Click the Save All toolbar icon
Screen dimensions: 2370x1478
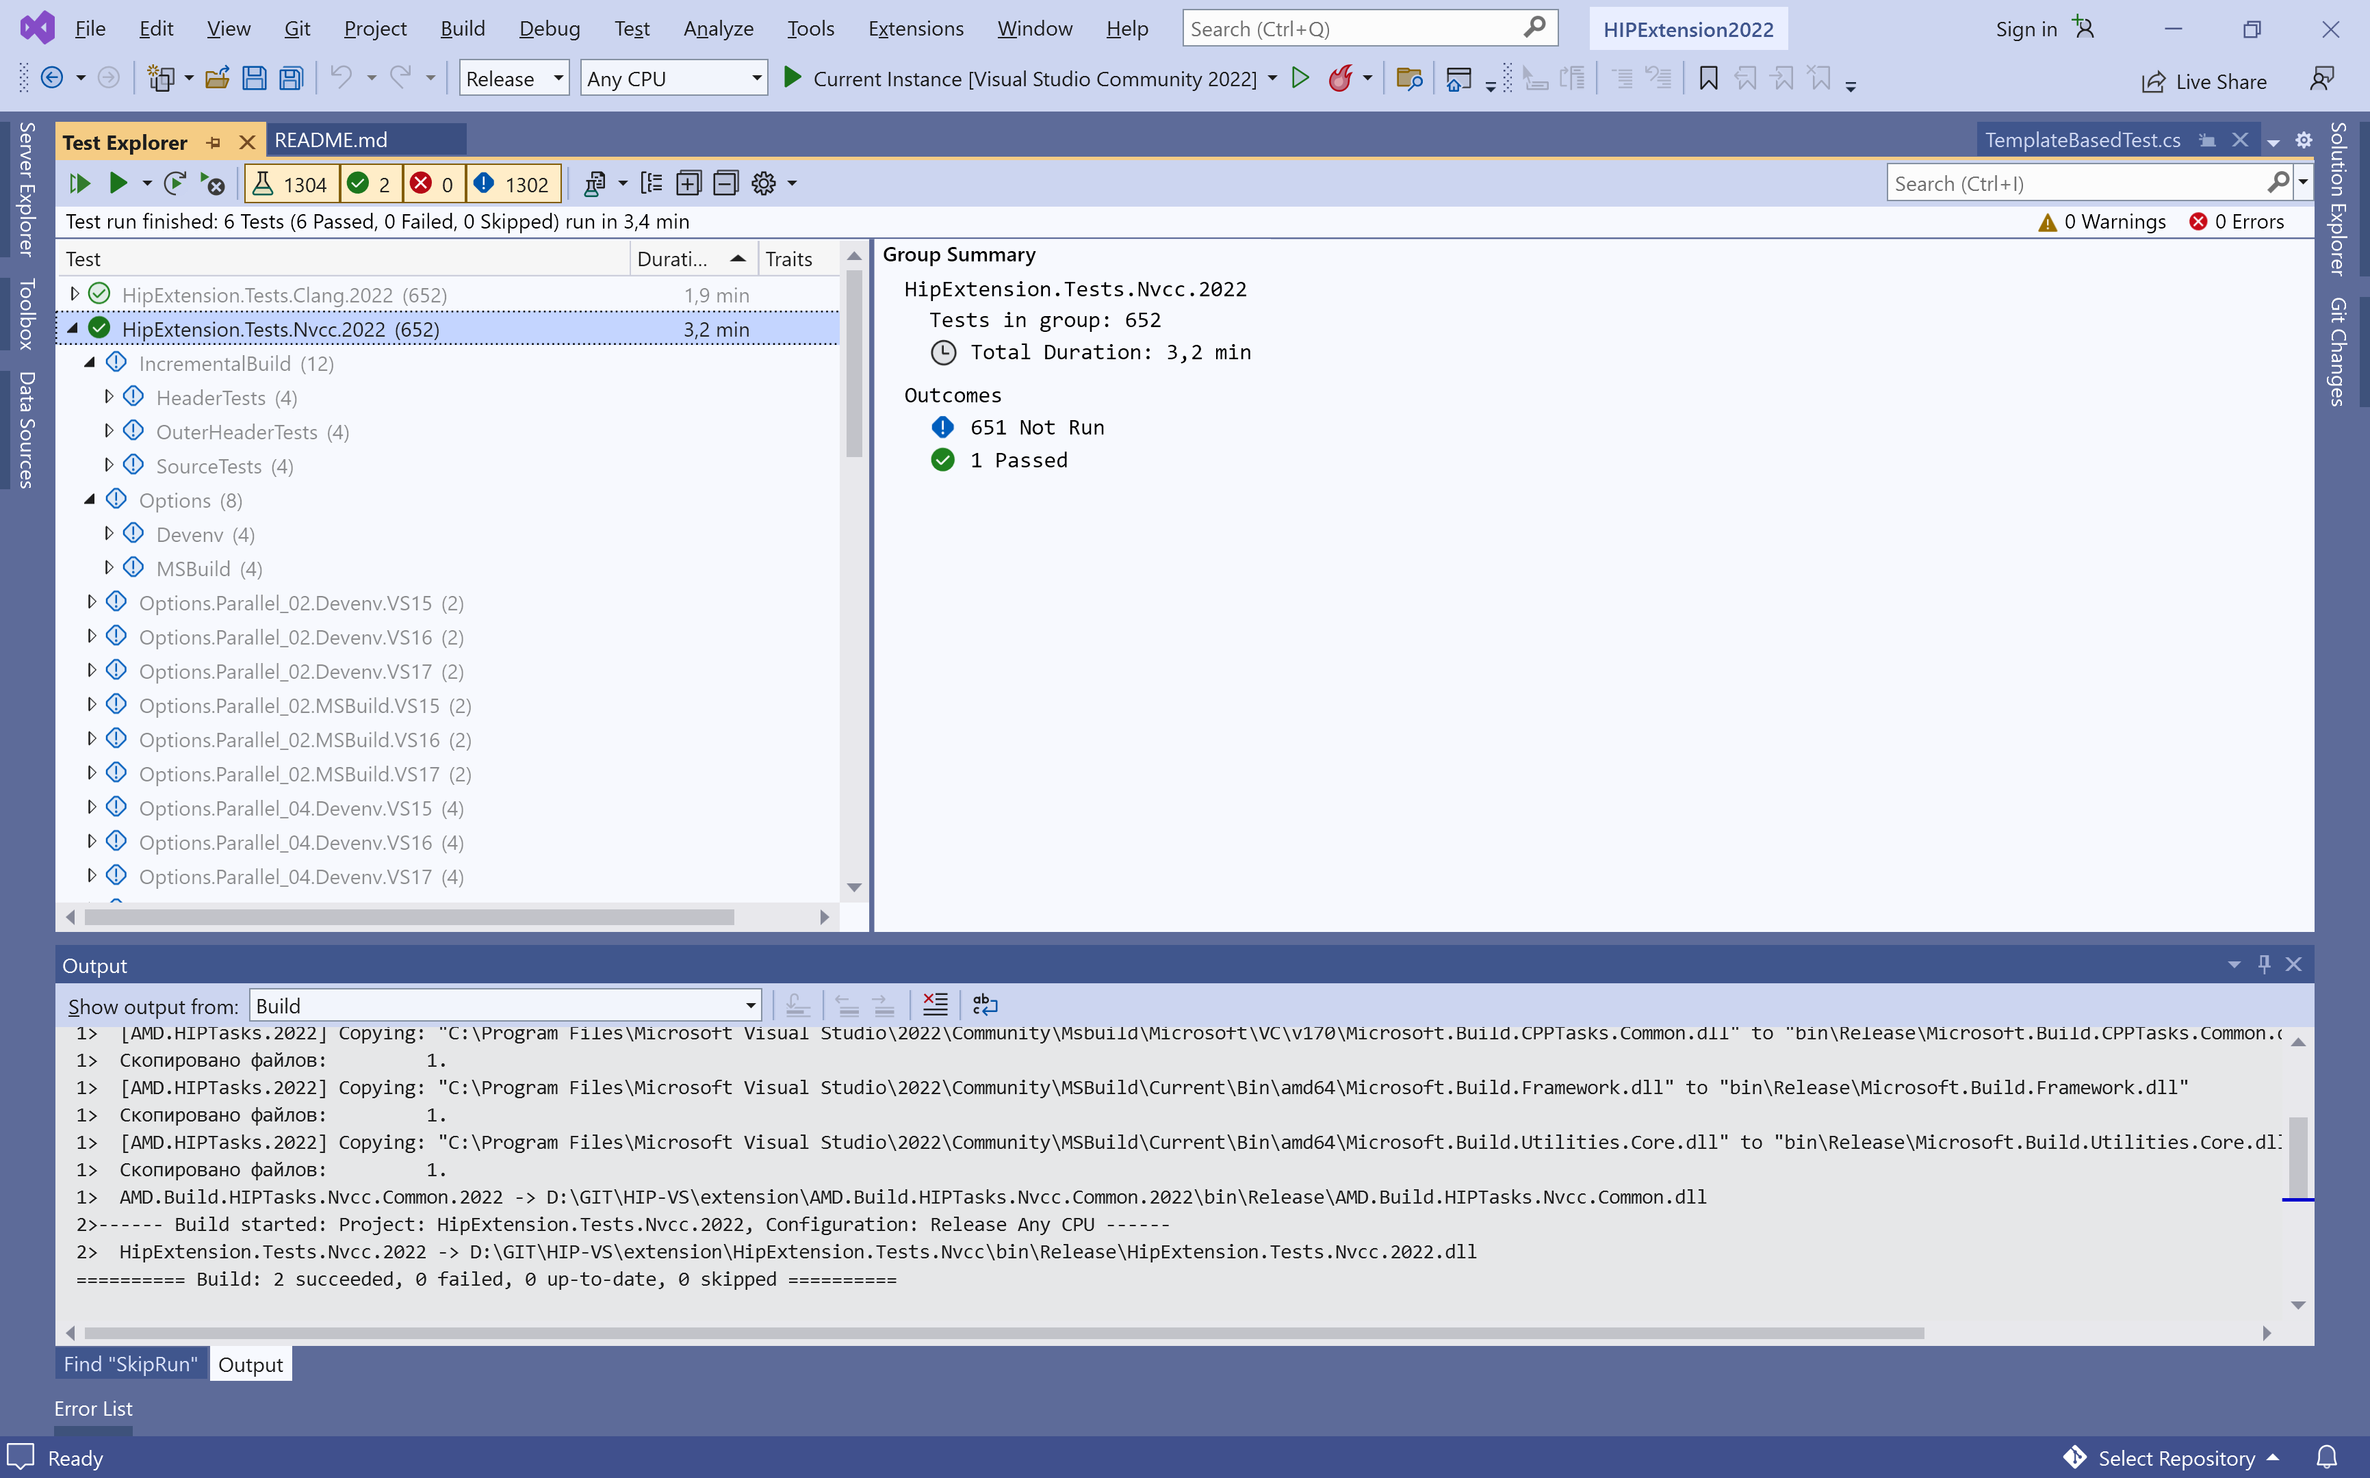coord(292,78)
